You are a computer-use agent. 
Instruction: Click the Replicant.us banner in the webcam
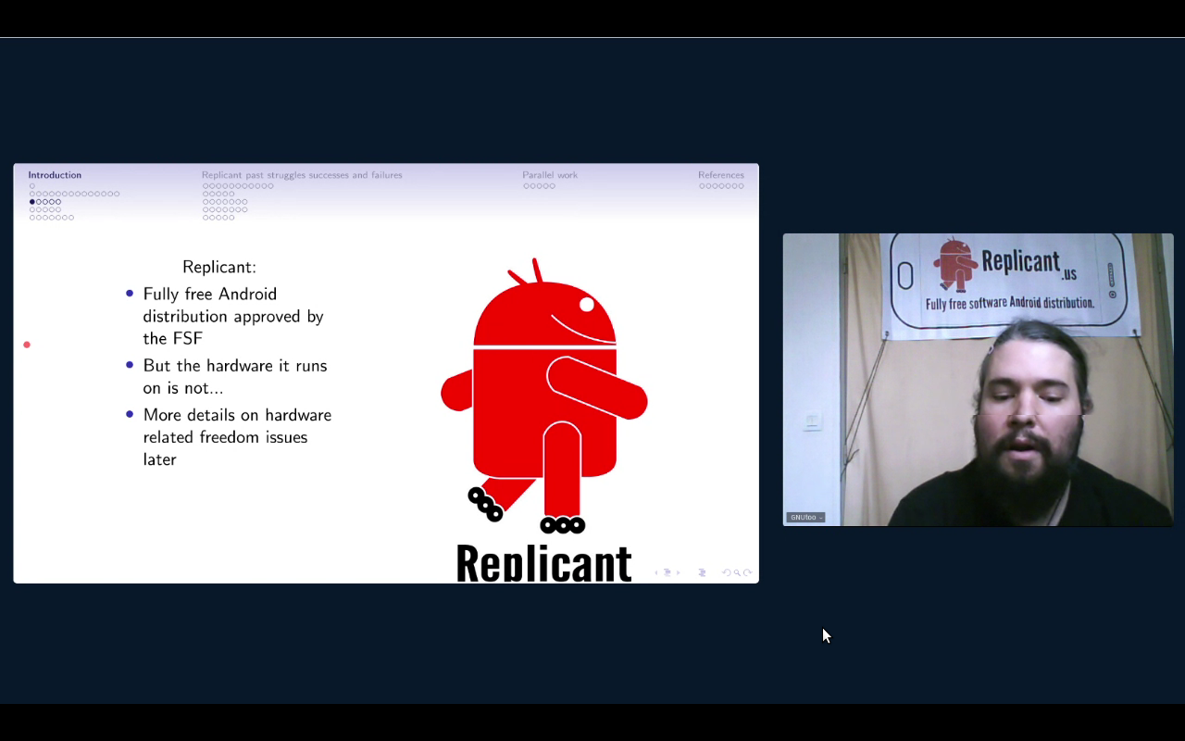point(1010,283)
